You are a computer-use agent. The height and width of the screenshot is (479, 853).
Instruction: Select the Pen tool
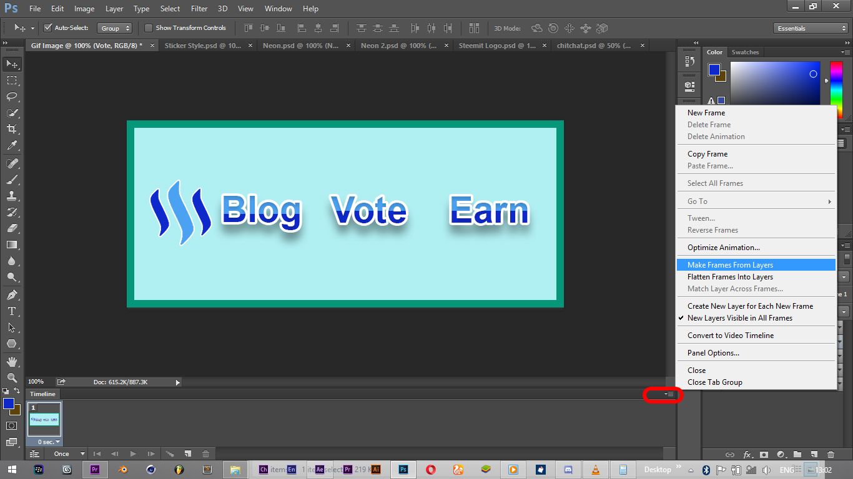pyautogui.click(x=12, y=294)
